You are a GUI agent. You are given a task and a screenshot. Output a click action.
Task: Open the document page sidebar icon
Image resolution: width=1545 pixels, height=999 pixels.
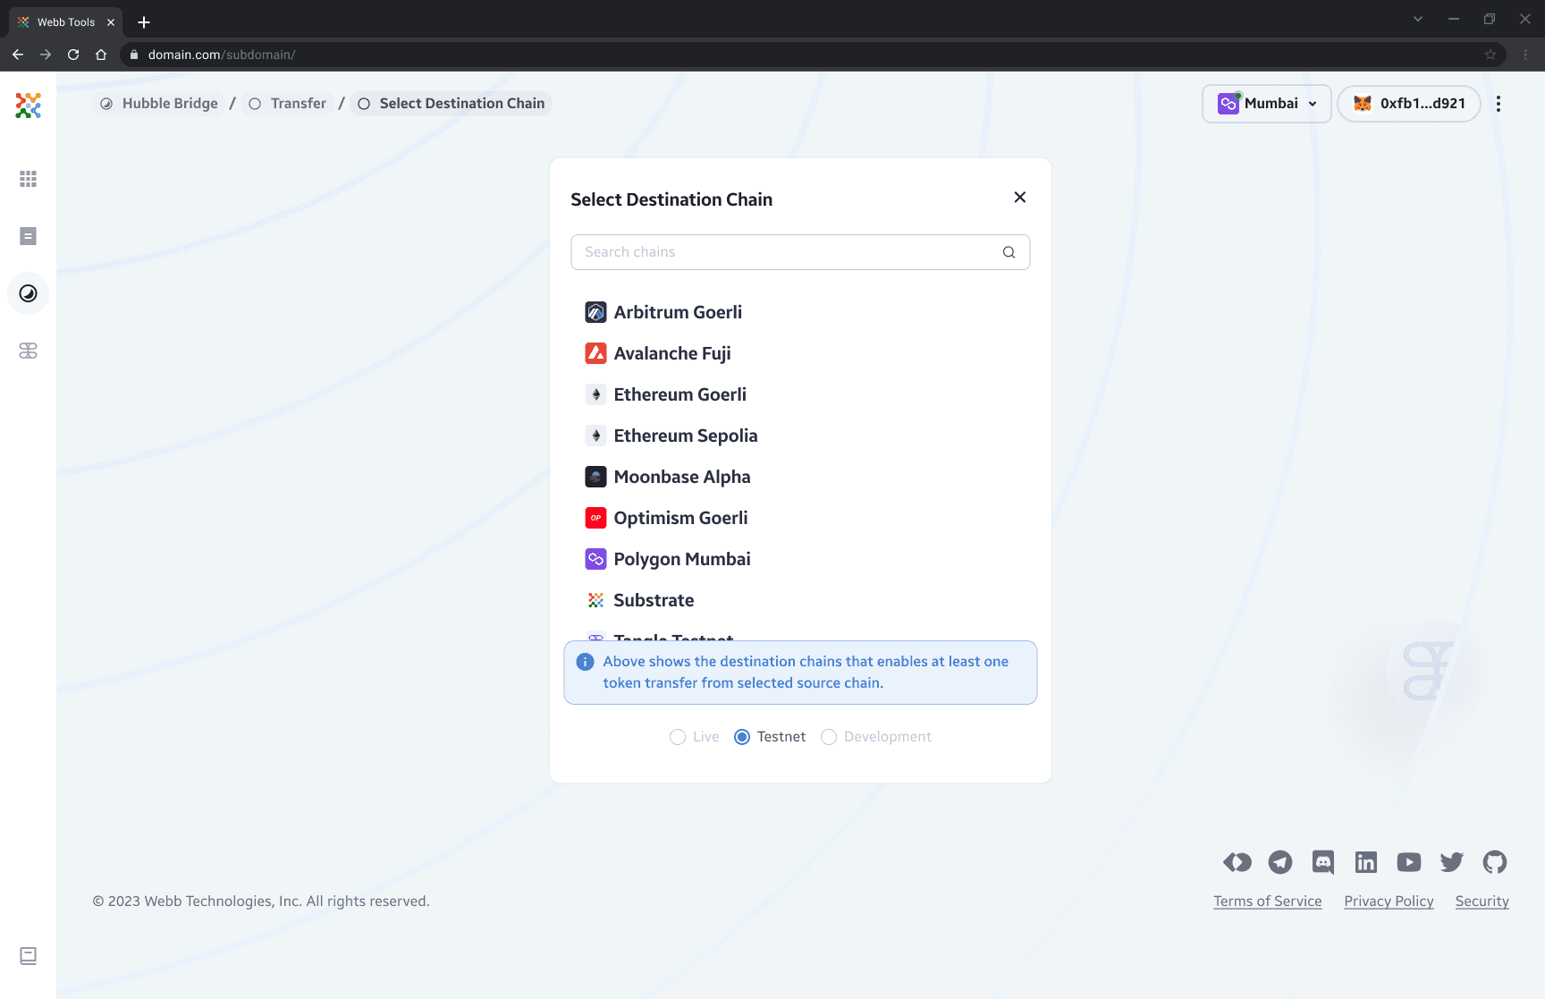point(28,236)
